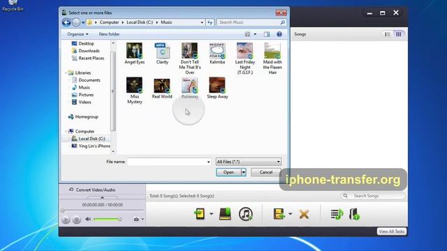Viewport: 447px width, 251px height.
Task: Toggle the preview pane icon
Action: (267, 34)
